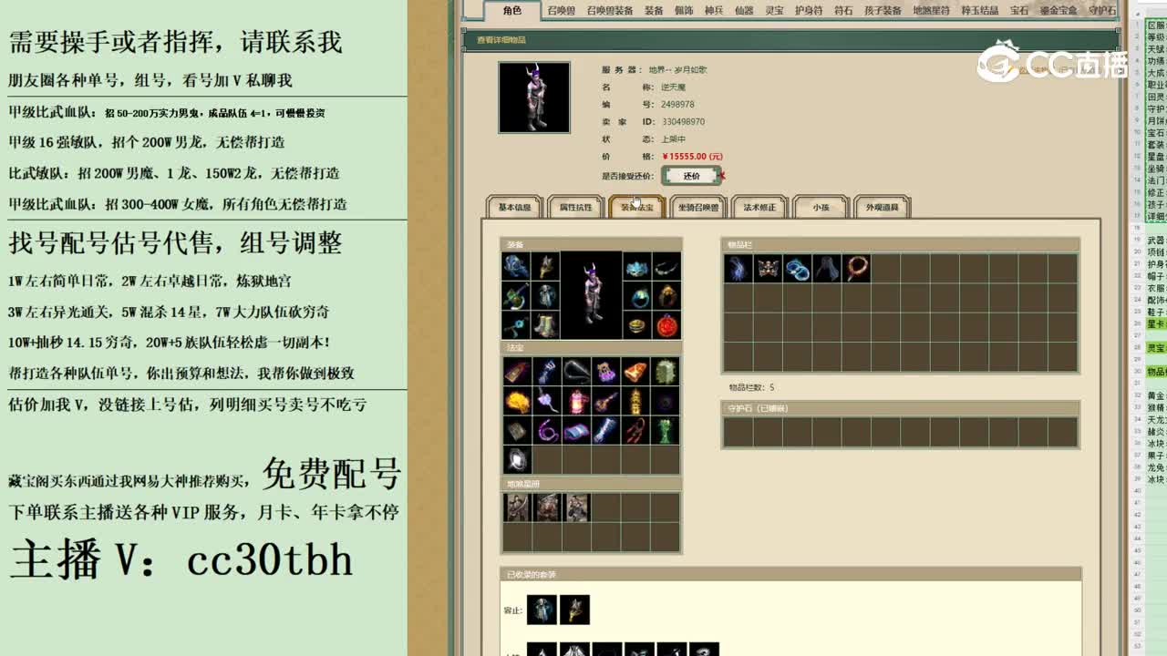
Task: Open the 孩子装备 tab
Action: click(x=883, y=11)
